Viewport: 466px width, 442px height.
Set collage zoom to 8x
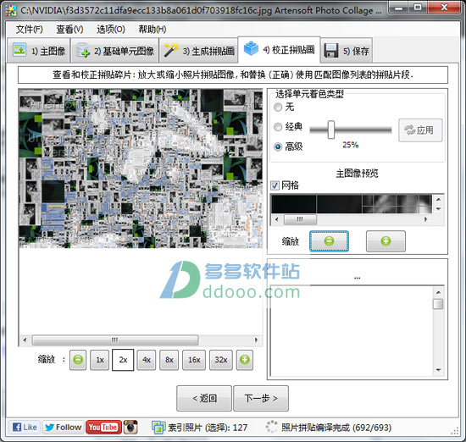169,360
